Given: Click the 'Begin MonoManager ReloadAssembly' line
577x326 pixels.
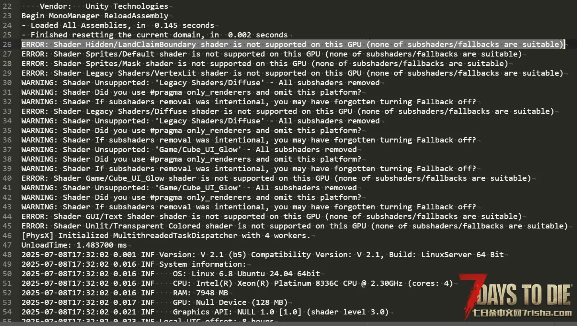Looking at the screenshot, I should [x=95, y=16].
